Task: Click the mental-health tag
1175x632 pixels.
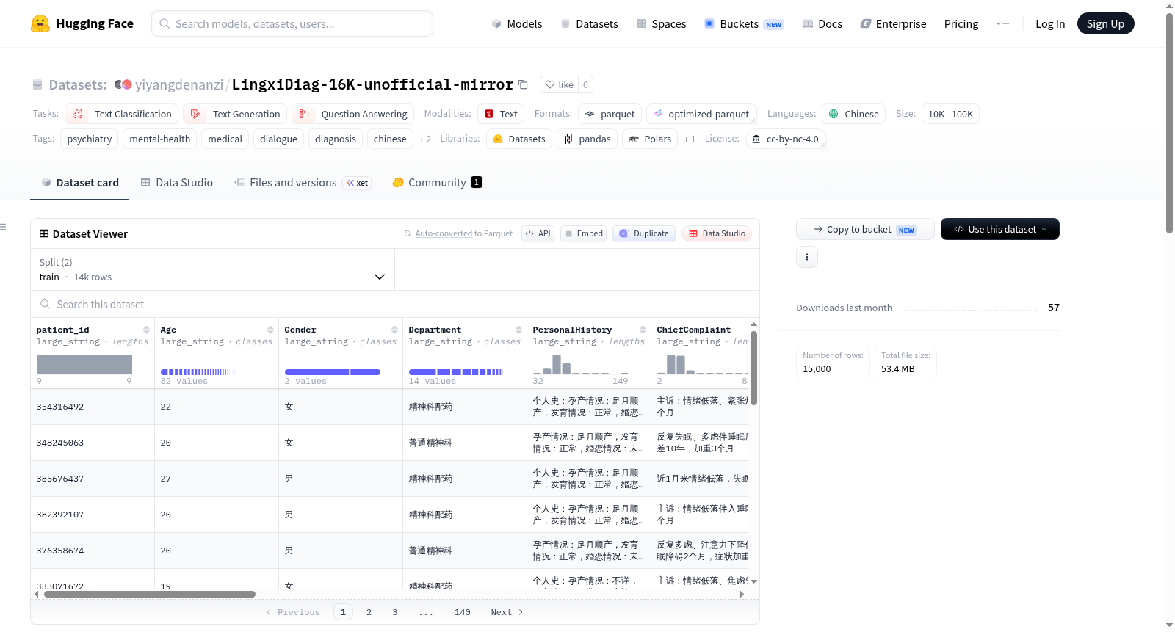Action: pyautogui.click(x=159, y=139)
